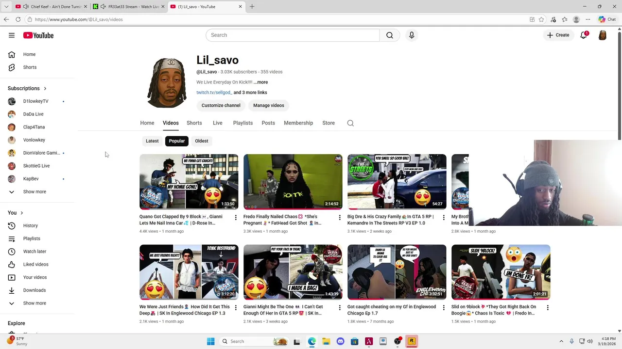Switch to Store tab
Viewport: 622px width, 349px height.
tap(328, 123)
